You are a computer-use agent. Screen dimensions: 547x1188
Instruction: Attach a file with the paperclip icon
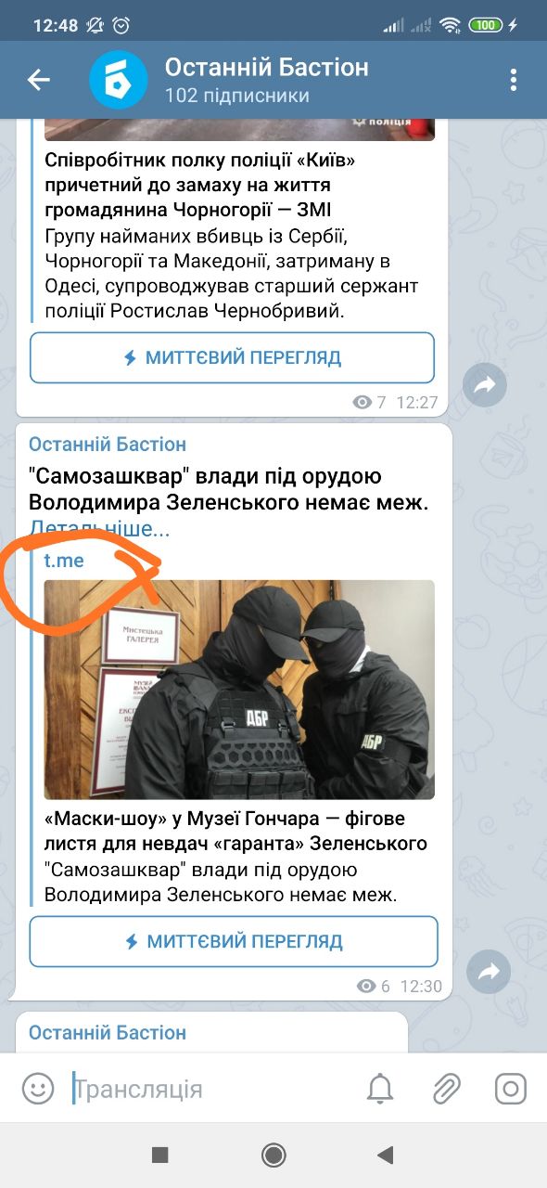(447, 1088)
